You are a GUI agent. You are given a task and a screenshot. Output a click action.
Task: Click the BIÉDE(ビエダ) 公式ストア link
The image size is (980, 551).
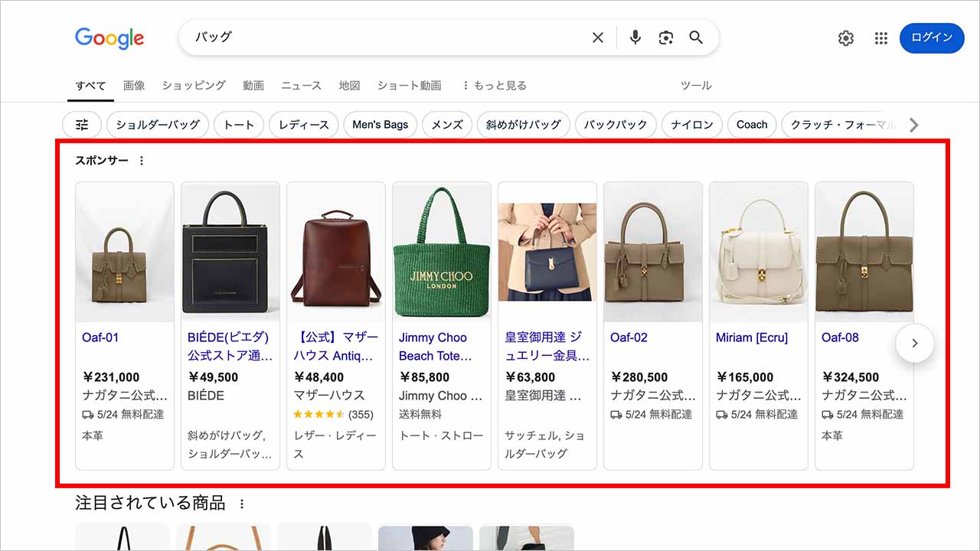pyautogui.click(x=230, y=347)
